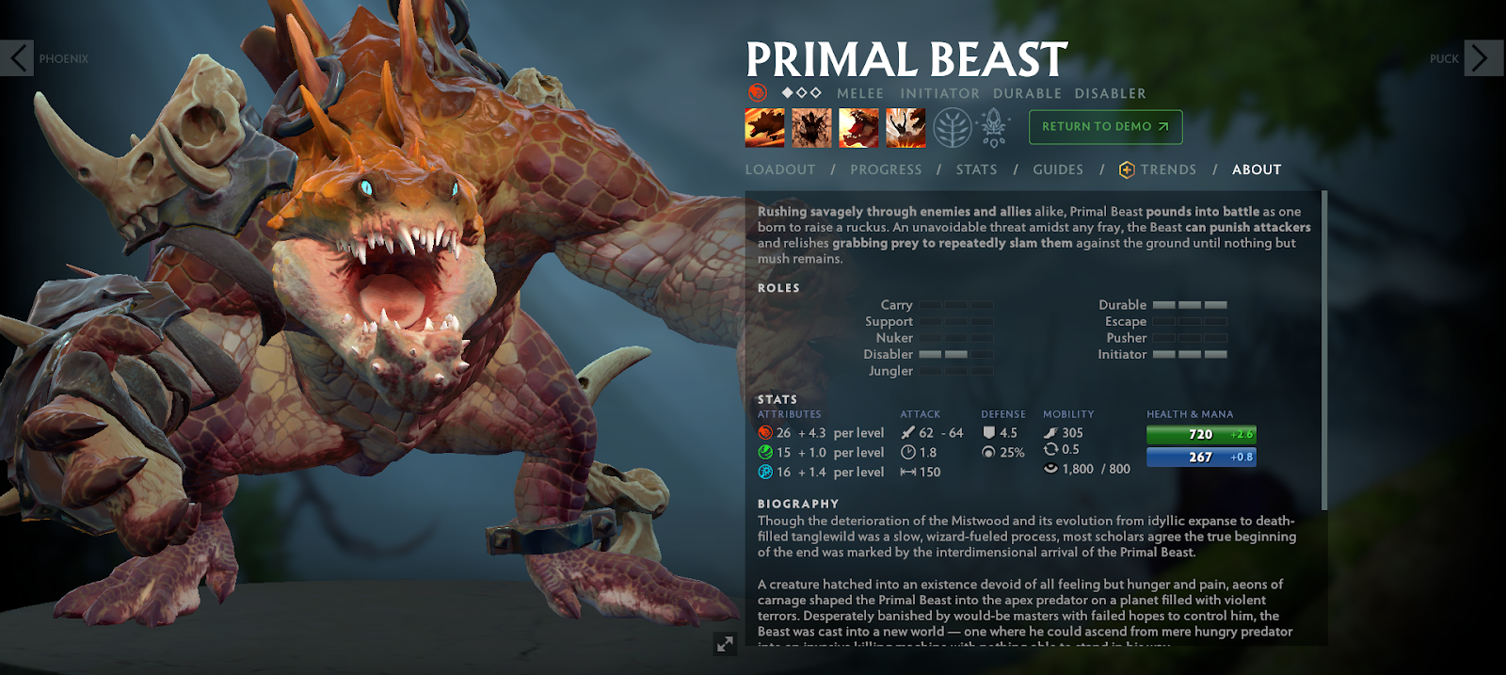The image size is (1506, 675).
Task: Click the fourth ability icon
Action: (x=905, y=128)
